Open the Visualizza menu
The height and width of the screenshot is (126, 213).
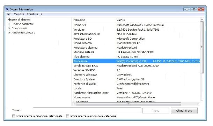click(x=32, y=14)
